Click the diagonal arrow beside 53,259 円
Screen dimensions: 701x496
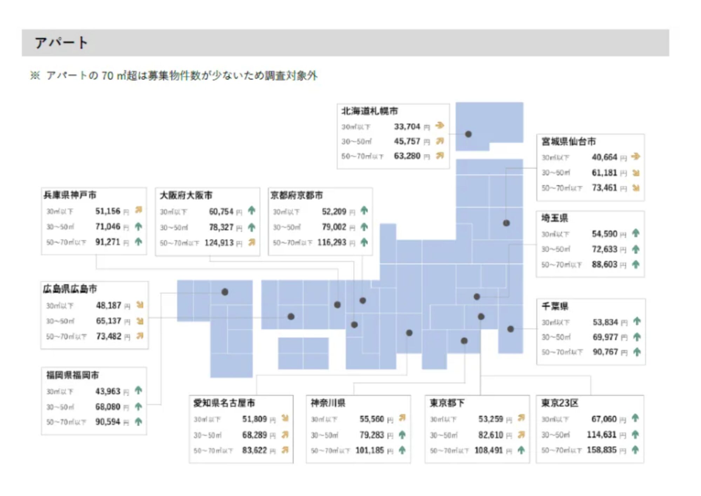click(x=521, y=418)
